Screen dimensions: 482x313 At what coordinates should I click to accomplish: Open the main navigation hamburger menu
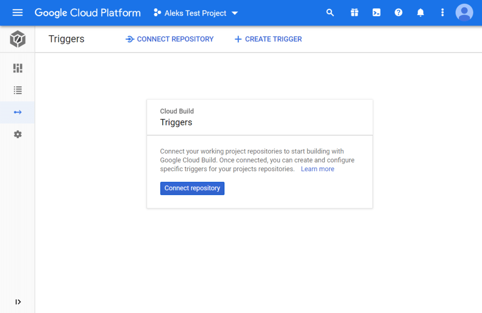tap(17, 13)
